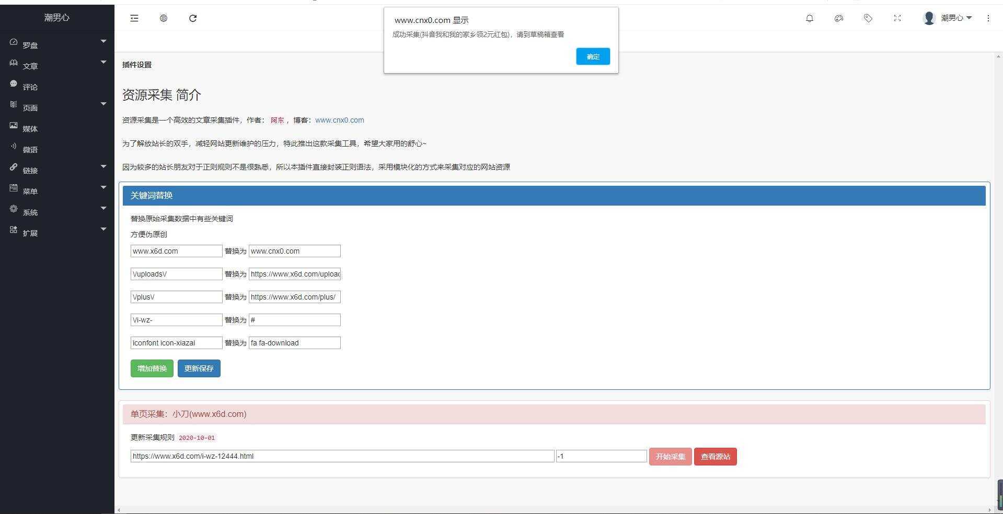This screenshot has height=514, width=1003.
Task: Click the refresh icon in the toolbar
Action: tap(192, 18)
